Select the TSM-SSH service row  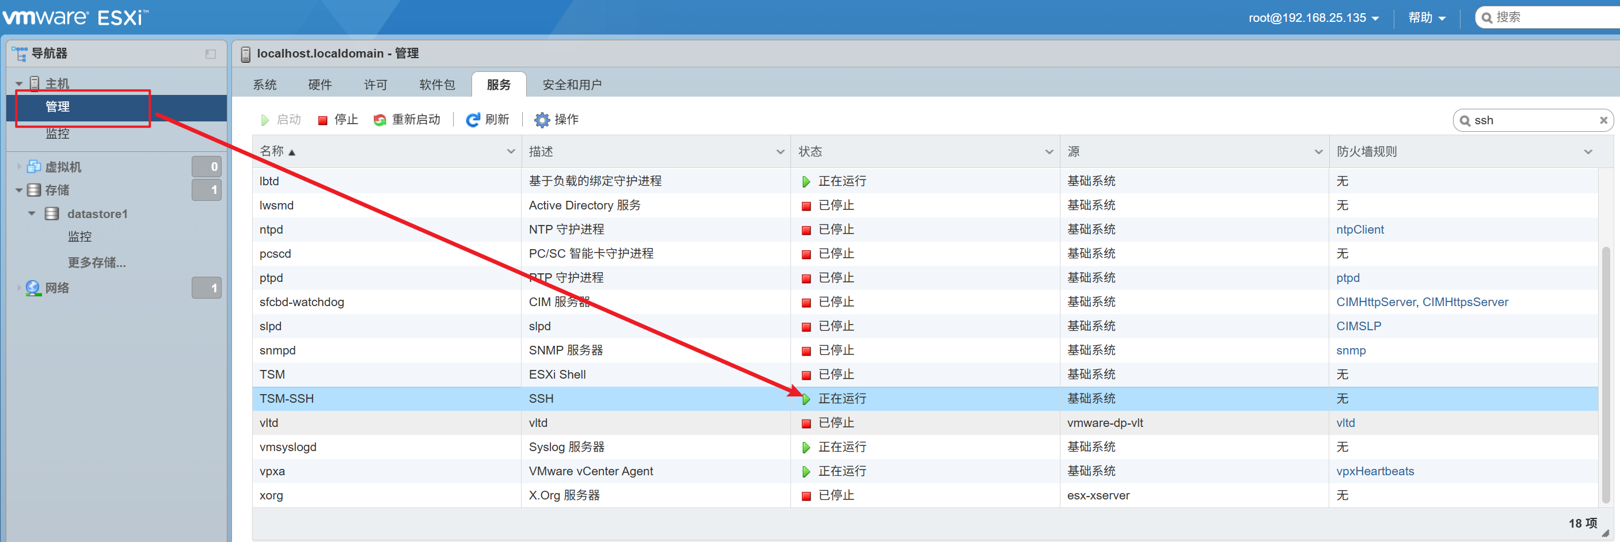[x=925, y=399]
